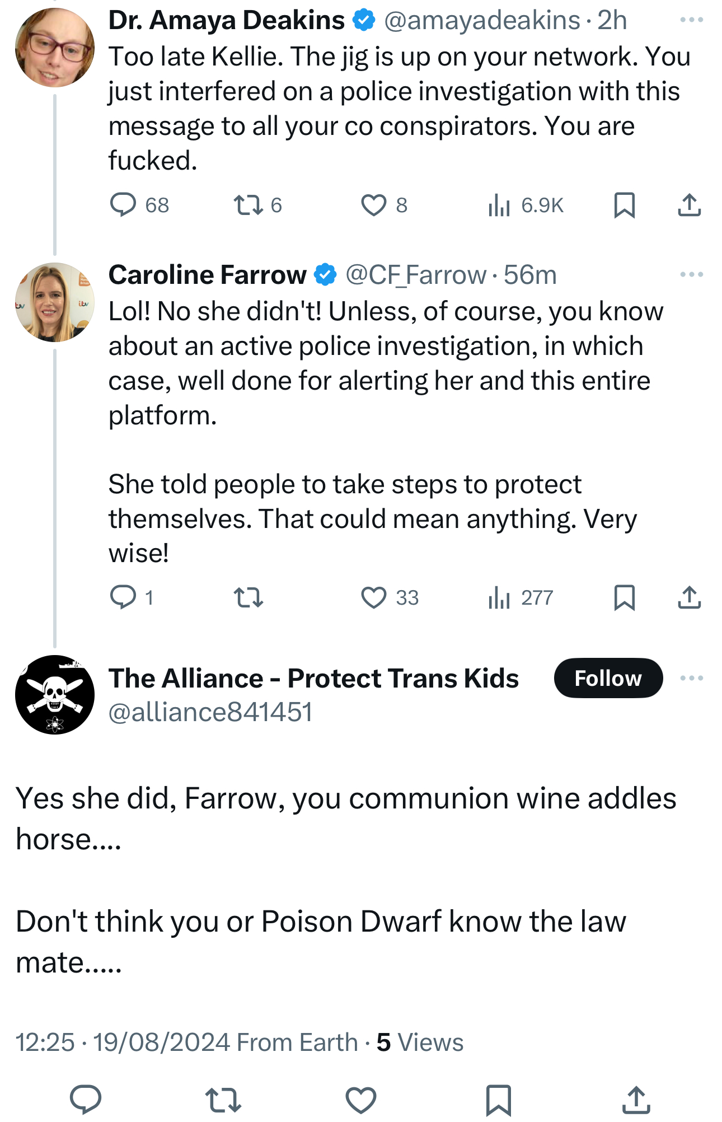Open The Alliance skull avatar
Image resolution: width=722 pixels, height=1122 pixels.
pyautogui.click(x=55, y=695)
